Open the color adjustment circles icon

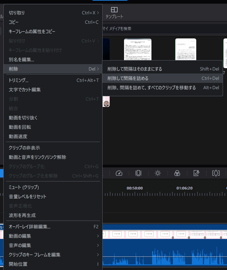177,173
